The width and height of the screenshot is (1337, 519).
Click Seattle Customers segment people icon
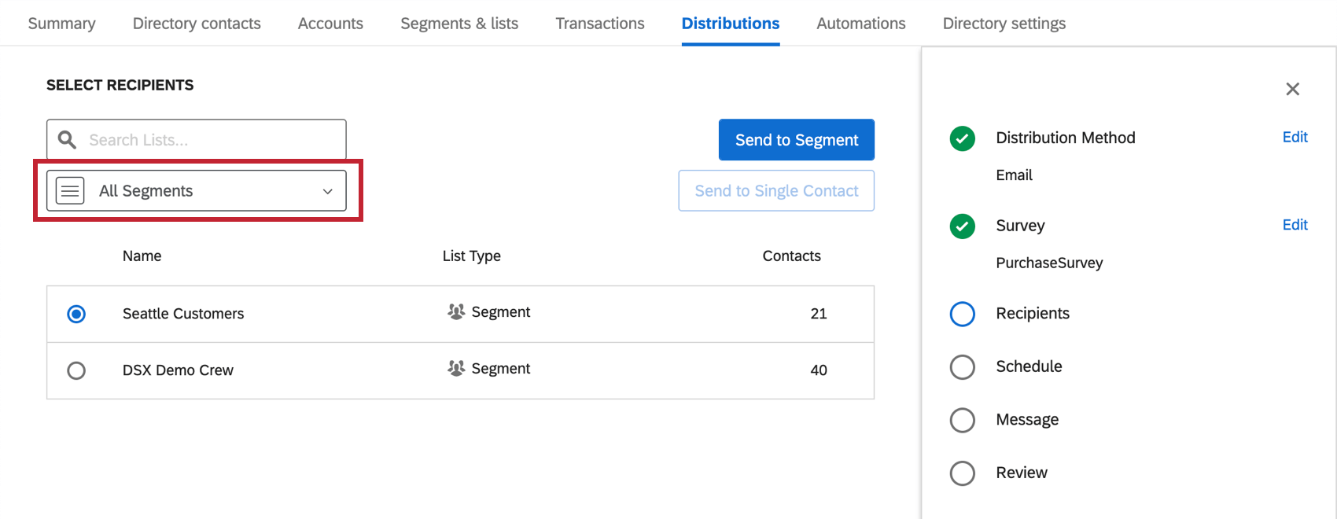pyautogui.click(x=456, y=312)
